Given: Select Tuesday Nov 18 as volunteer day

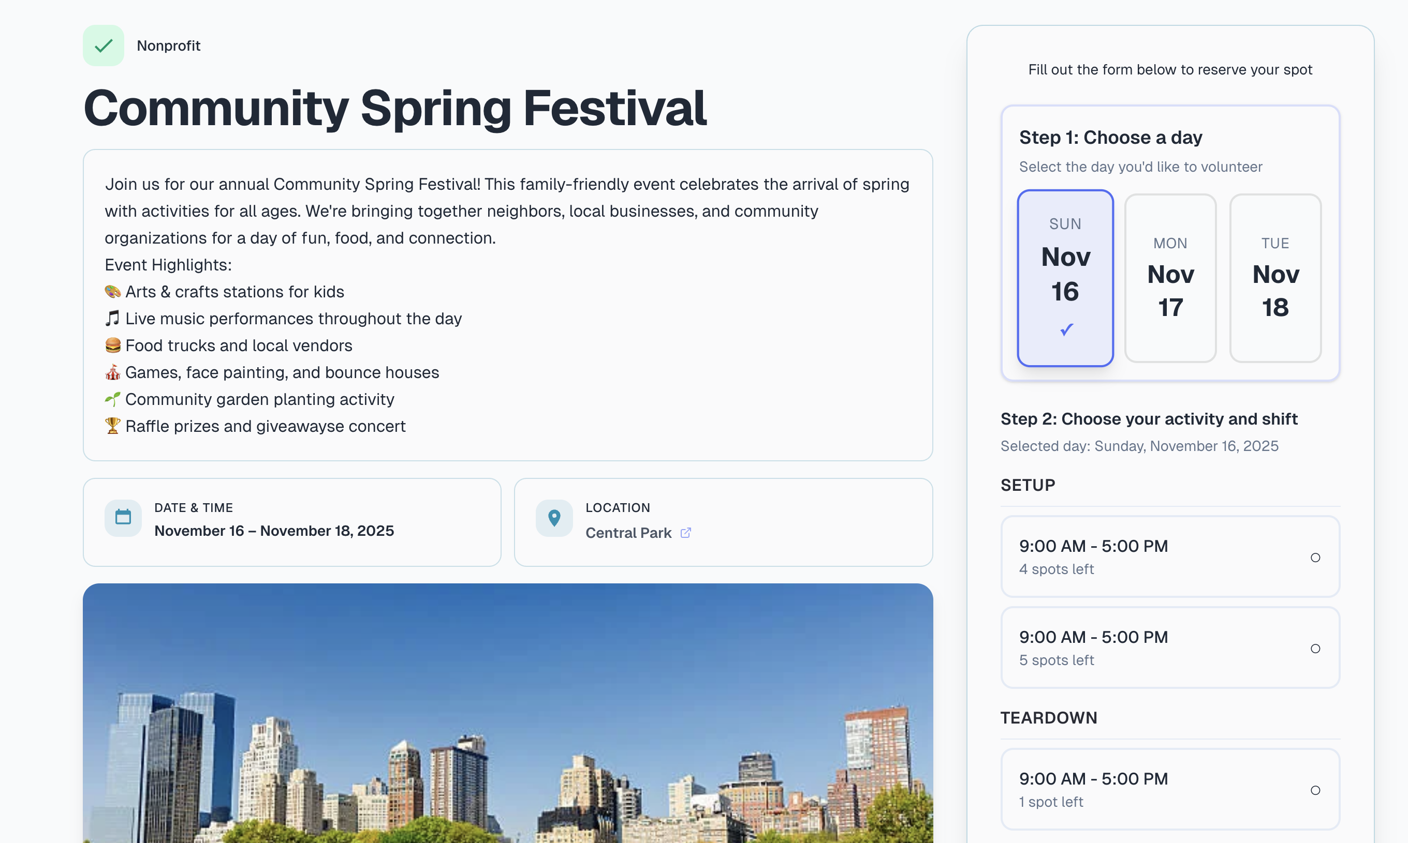Looking at the screenshot, I should 1275,279.
